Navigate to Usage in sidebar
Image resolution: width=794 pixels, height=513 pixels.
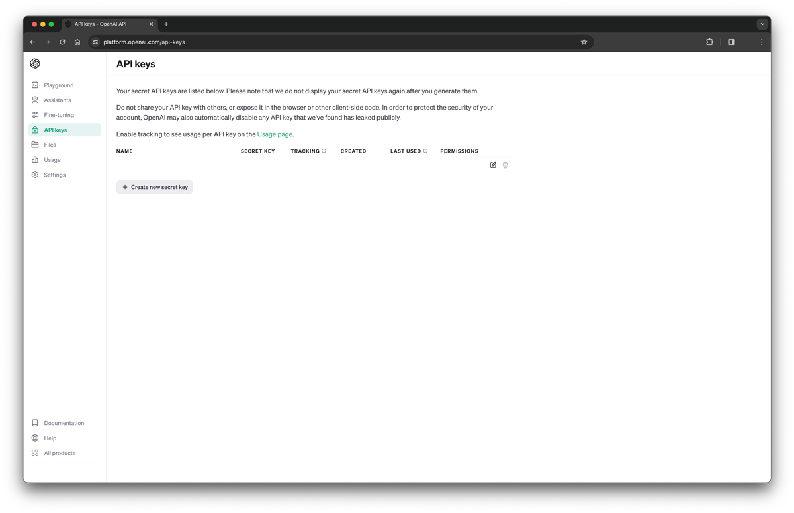coord(64,160)
